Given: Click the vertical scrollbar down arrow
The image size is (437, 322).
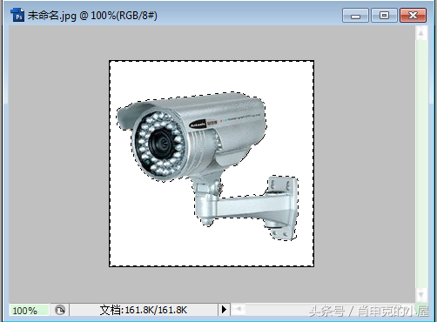Looking at the screenshot, I should 421,296.
